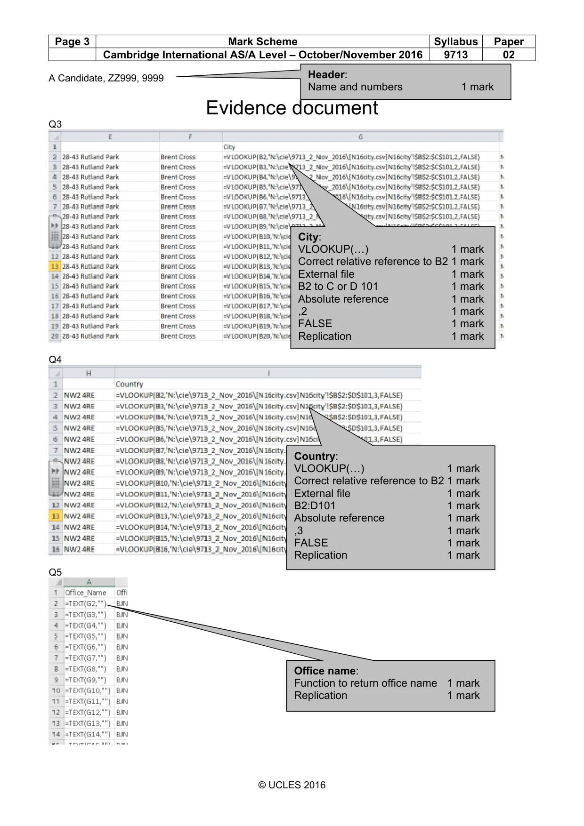This screenshot has height=826, width=584.
Task: Click 'Name and numbers' in Header callout
Action: click(355, 87)
